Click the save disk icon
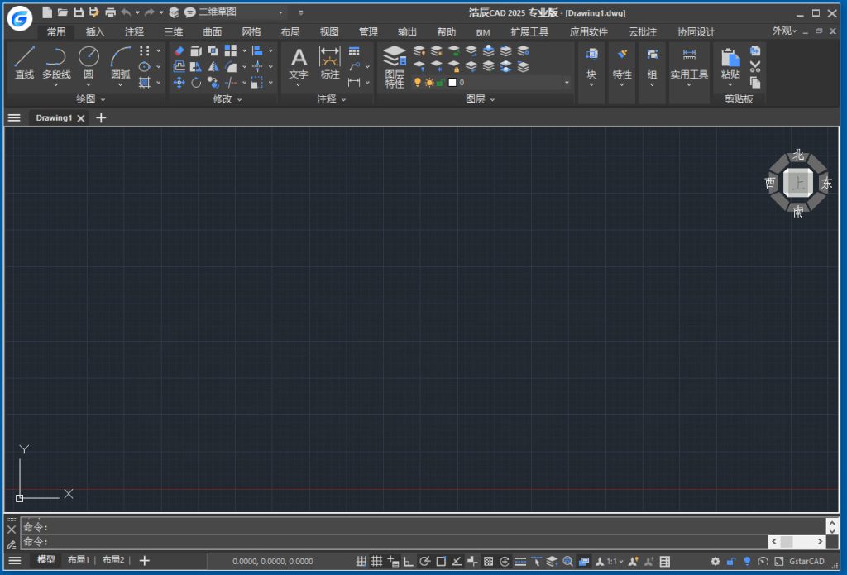The image size is (847, 575). click(79, 12)
